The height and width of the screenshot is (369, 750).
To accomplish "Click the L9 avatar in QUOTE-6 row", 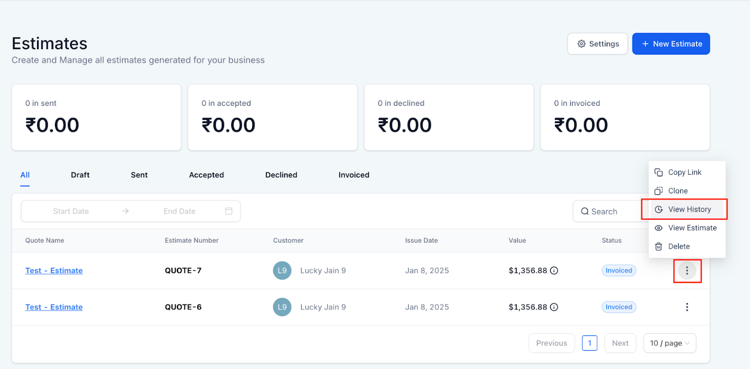I will pyautogui.click(x=282, y=307).
